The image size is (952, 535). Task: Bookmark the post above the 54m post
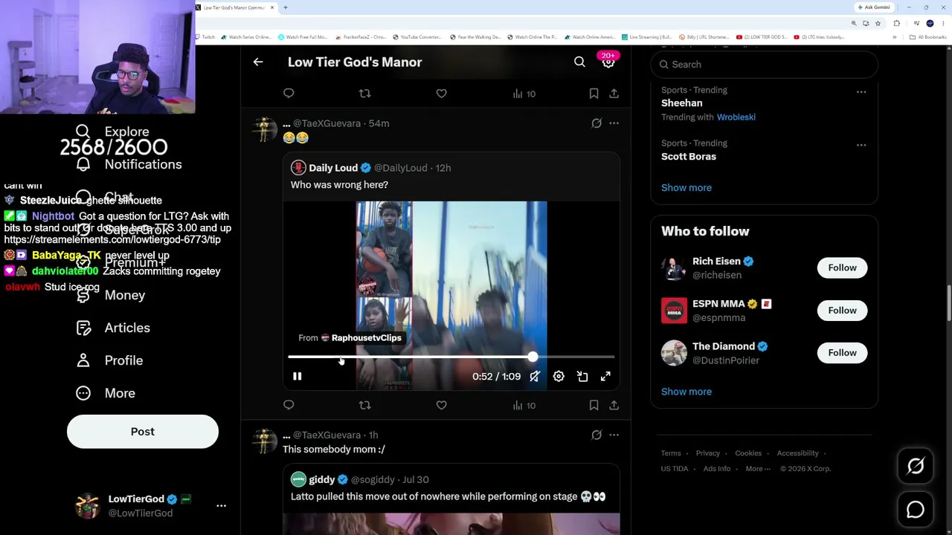[x=594, y=94]
